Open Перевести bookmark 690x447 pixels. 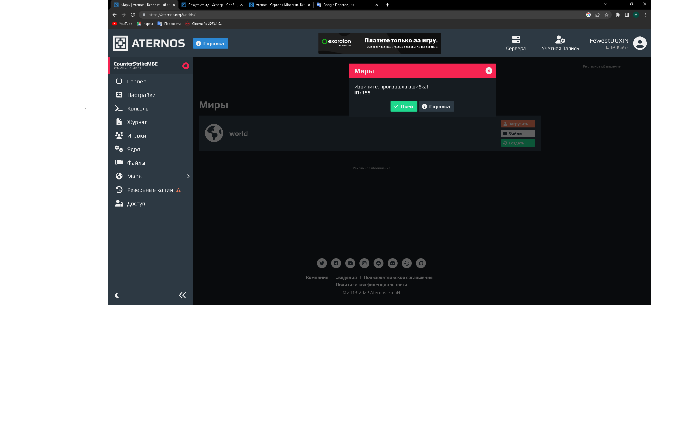tap(169, 24)
